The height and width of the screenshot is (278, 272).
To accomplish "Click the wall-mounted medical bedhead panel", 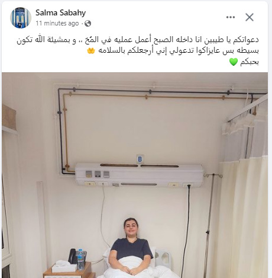I will (x=139, y=175).
